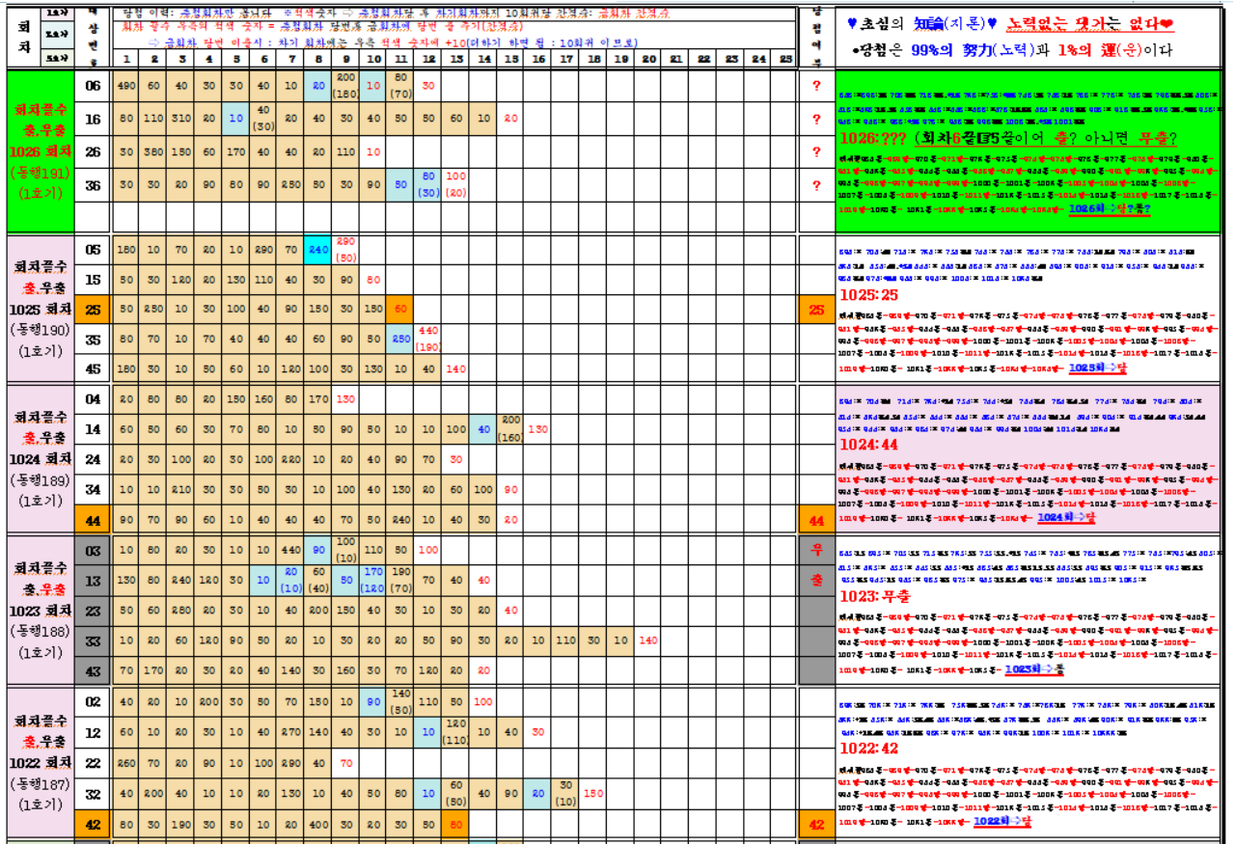The image size is (1235, 845).
Task: Click the gray row label 33
Action: 93,641
